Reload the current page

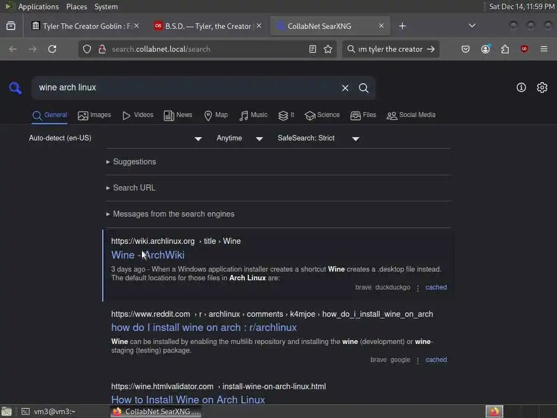coord(52,49)
